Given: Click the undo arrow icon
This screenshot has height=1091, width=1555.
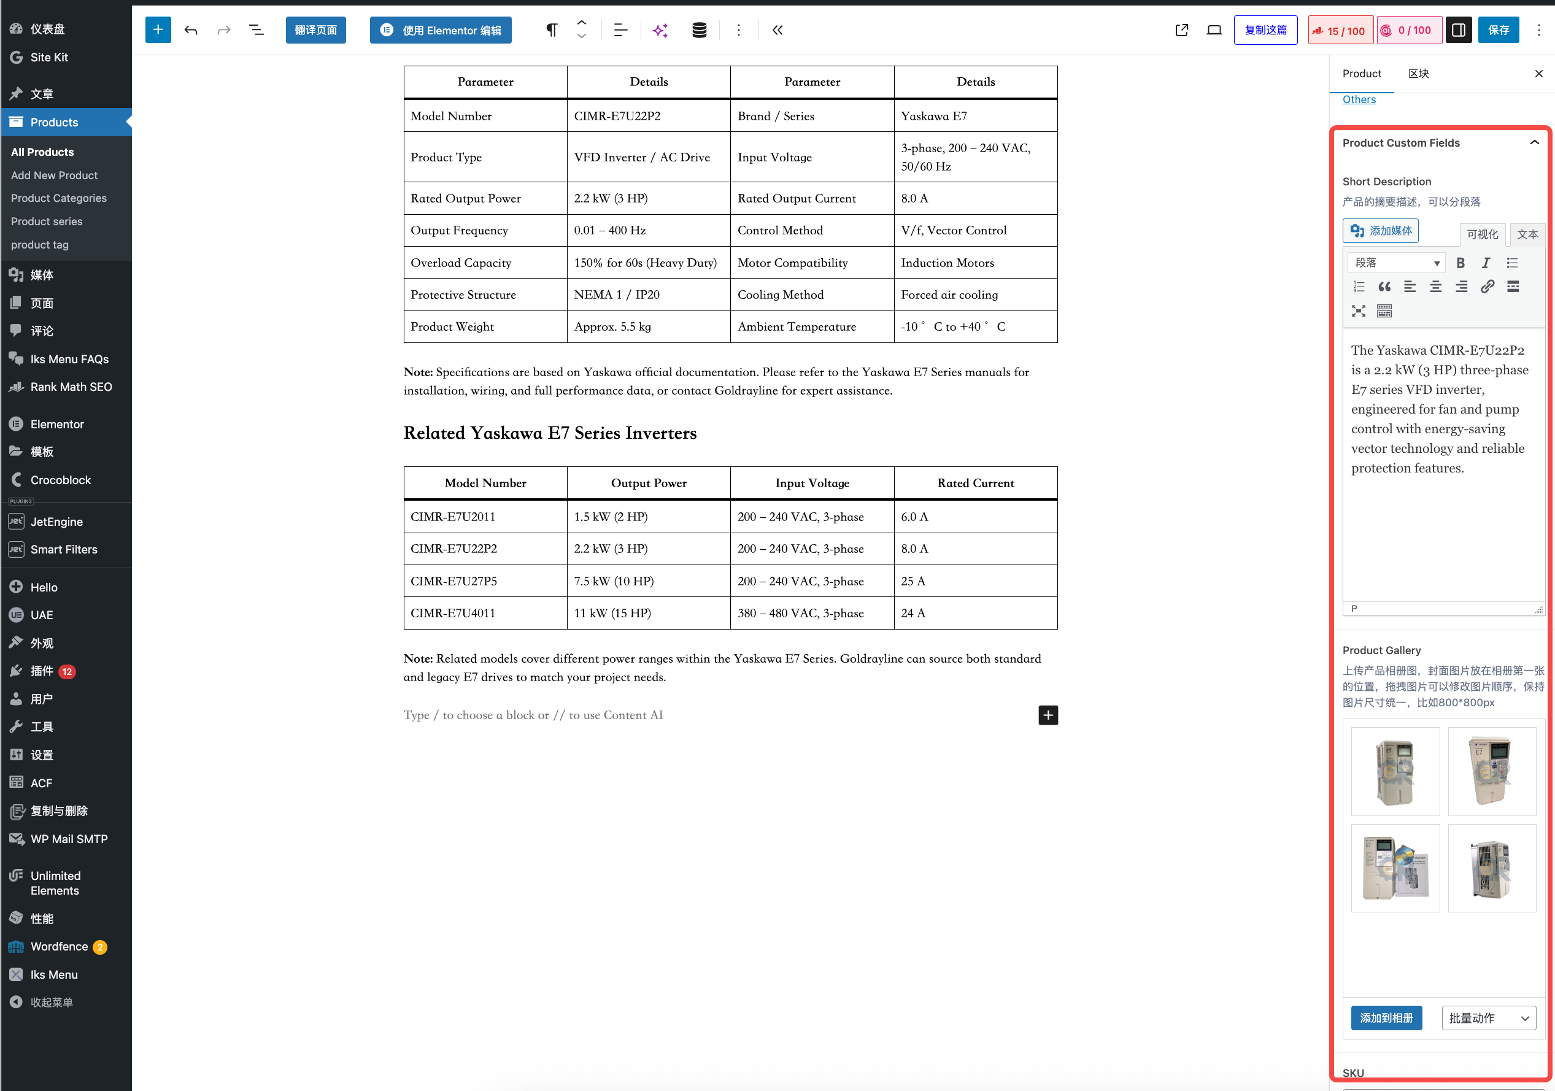Looking at the screenshot, I should pyautogui.click(x=191, y=30).
